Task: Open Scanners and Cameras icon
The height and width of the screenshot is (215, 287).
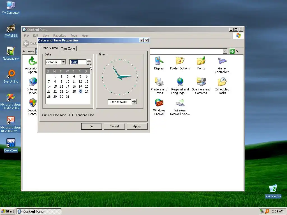Action: [201, 86]
